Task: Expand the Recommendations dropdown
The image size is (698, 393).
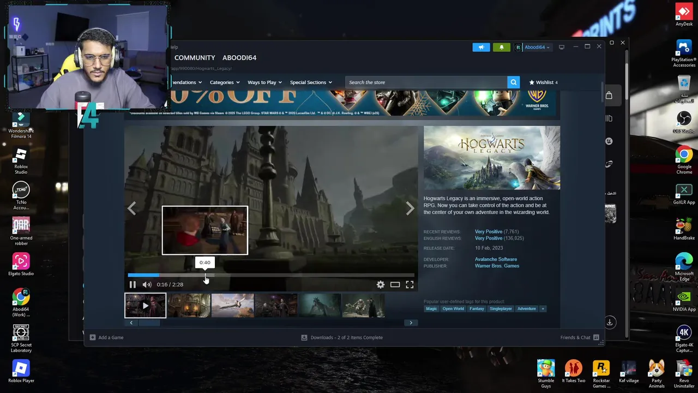Action: point(186,82)
